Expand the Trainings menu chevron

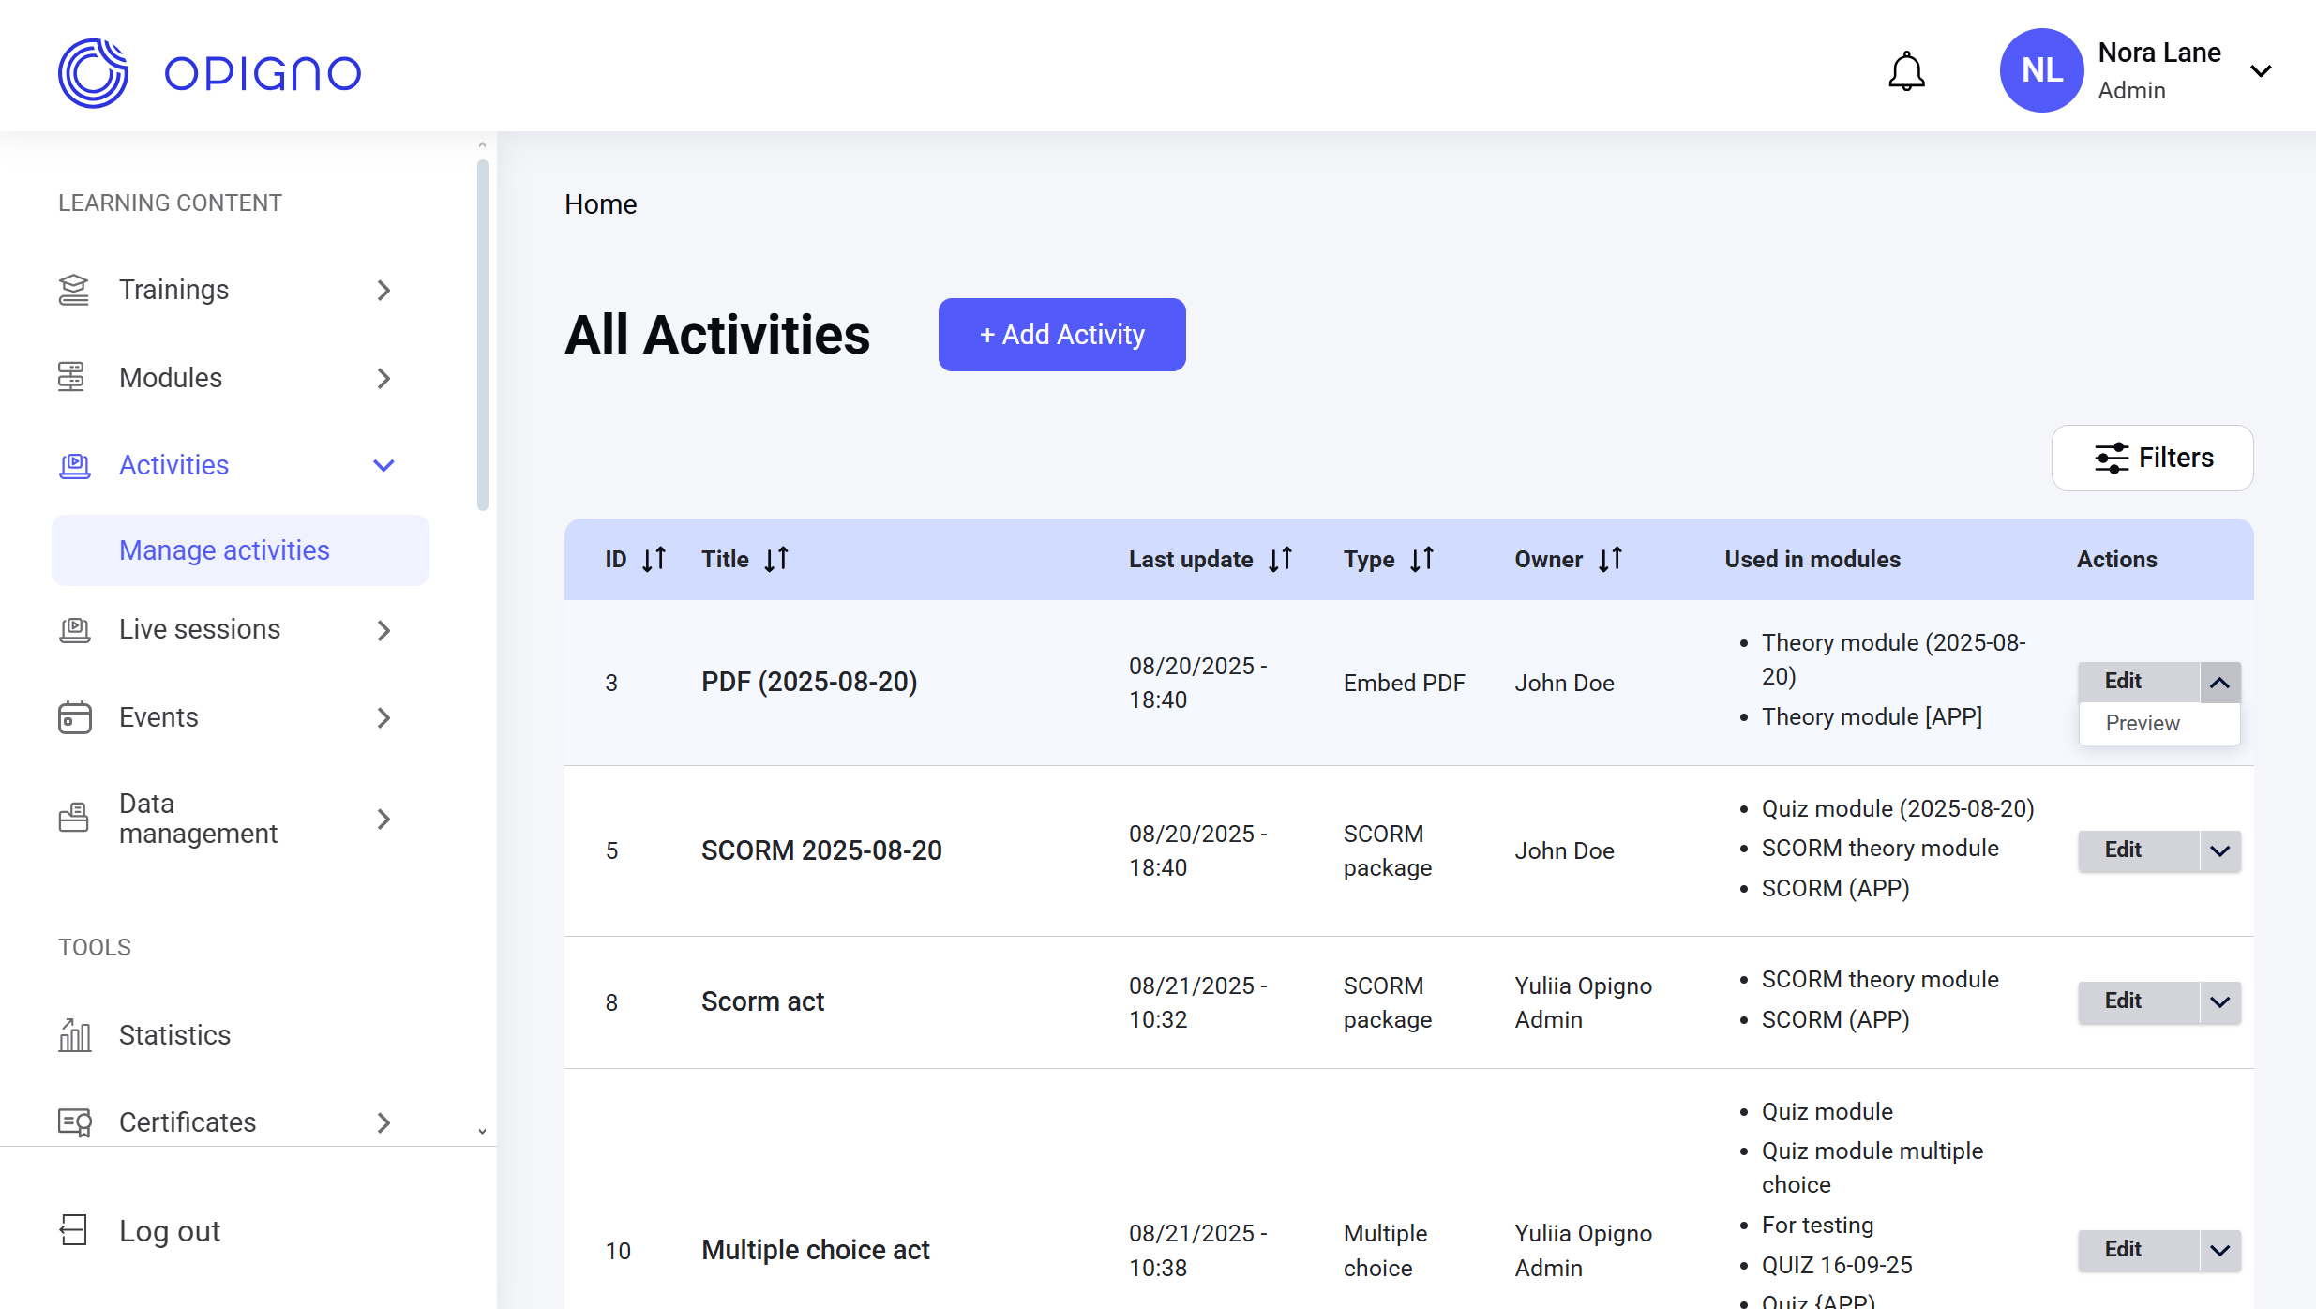point(383,291)
